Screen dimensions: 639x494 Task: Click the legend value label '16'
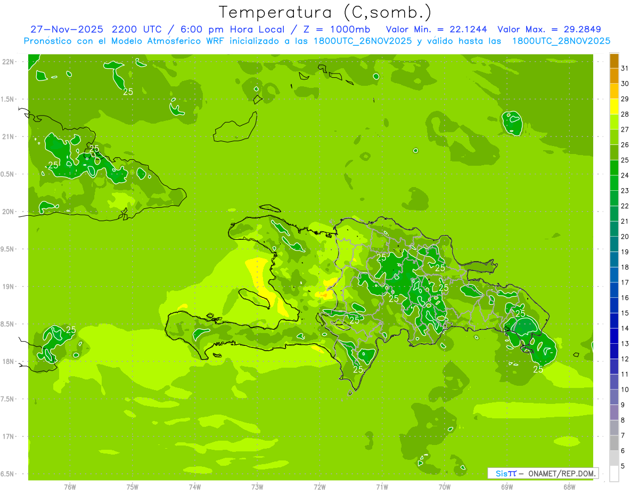click(x=625, y=297)
